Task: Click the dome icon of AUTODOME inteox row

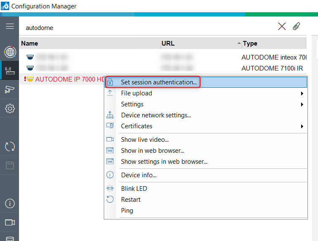Action: point(30,57)
